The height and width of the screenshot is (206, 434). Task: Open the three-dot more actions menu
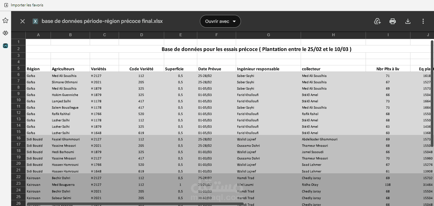tap(423, 21)
